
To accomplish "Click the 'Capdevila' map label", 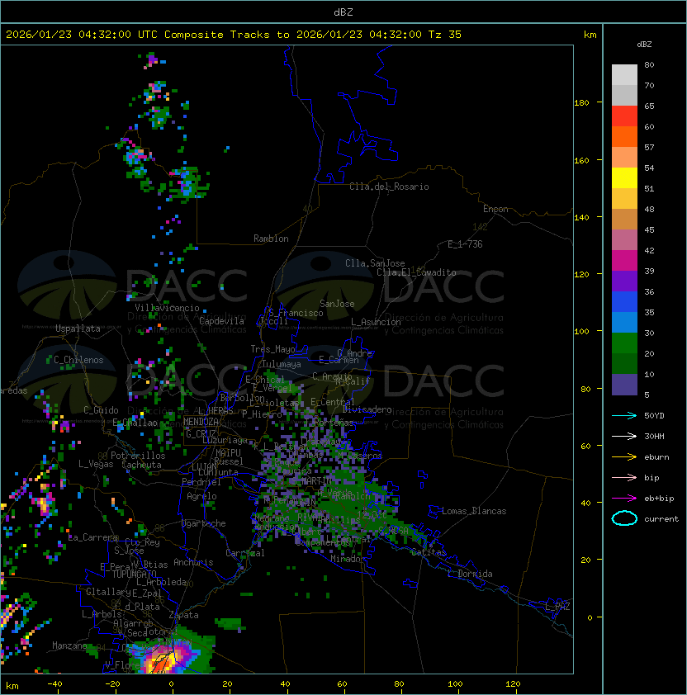I will 221,321.
